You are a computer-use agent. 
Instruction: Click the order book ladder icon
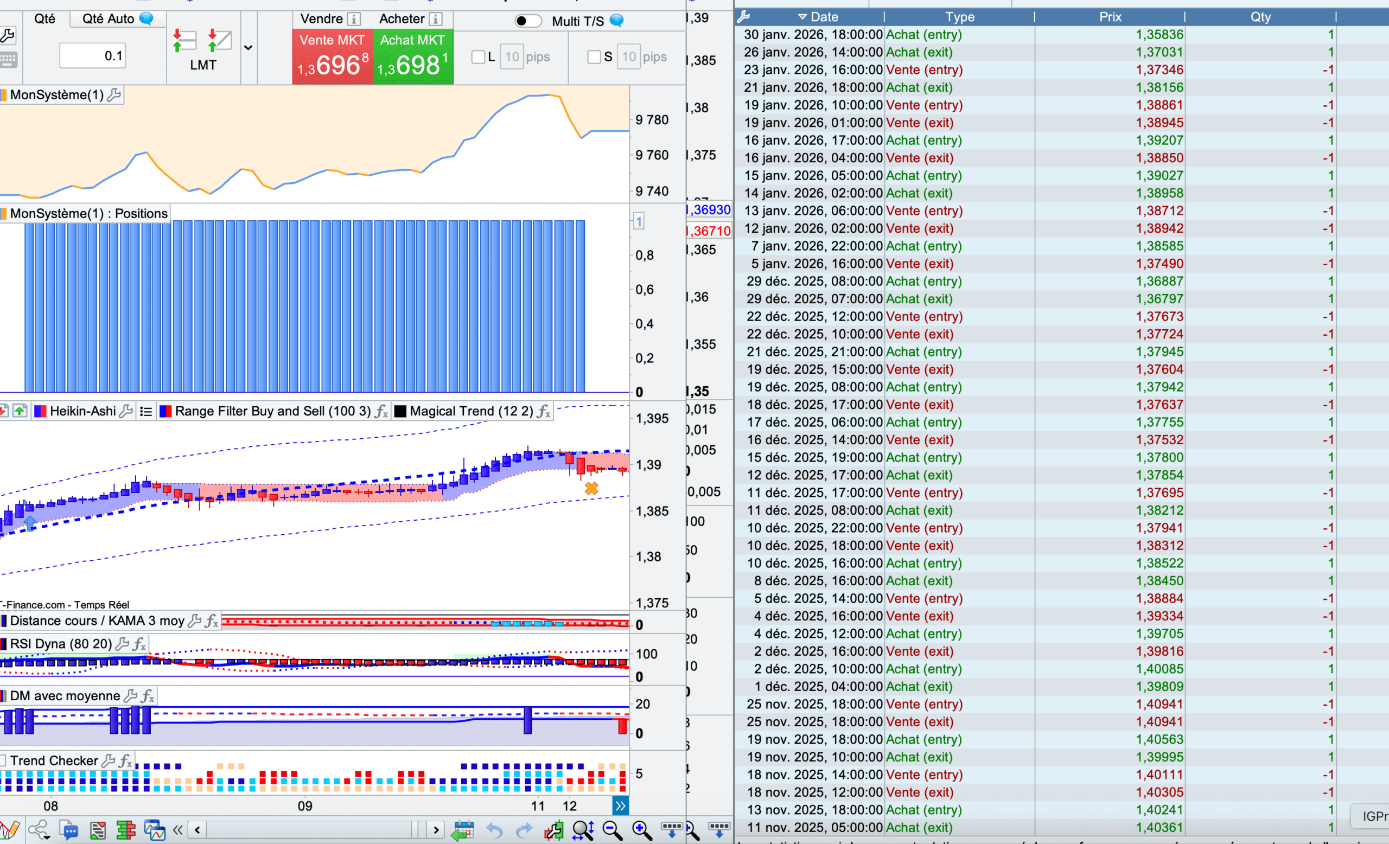point(126,830)
